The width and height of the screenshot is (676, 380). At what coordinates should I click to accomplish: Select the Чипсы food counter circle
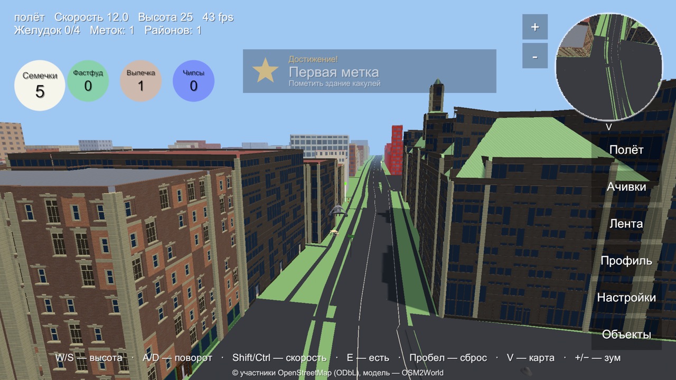coord(193,81)
